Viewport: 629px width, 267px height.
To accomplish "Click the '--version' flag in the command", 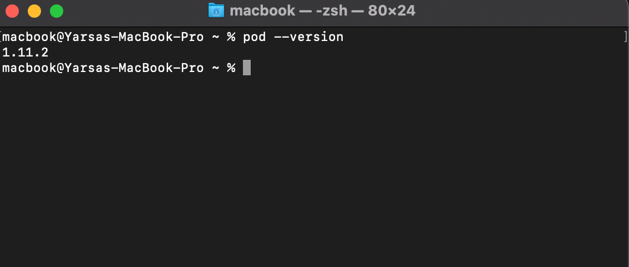I will coord(309,37).
